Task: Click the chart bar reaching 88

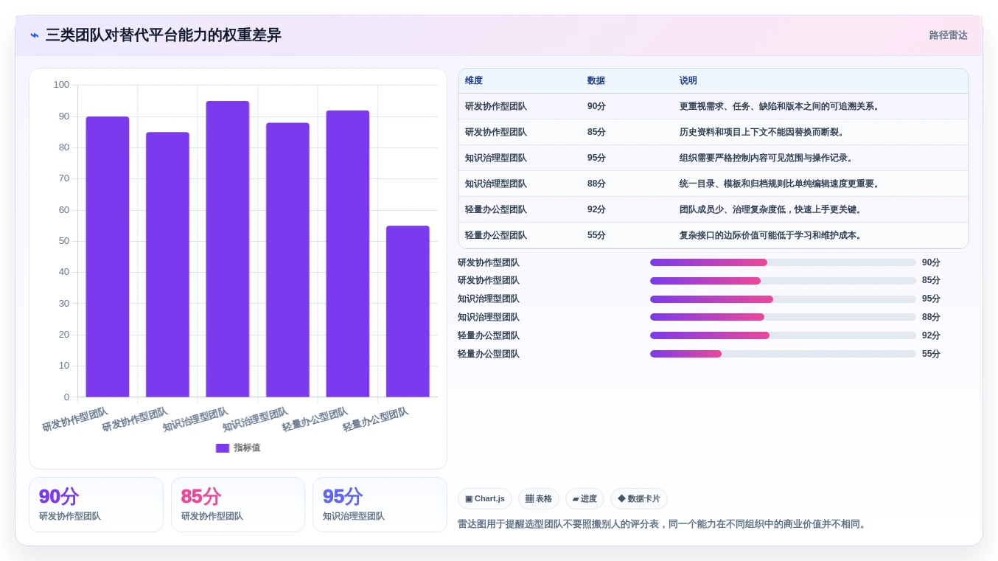Action: click(287, 259)
